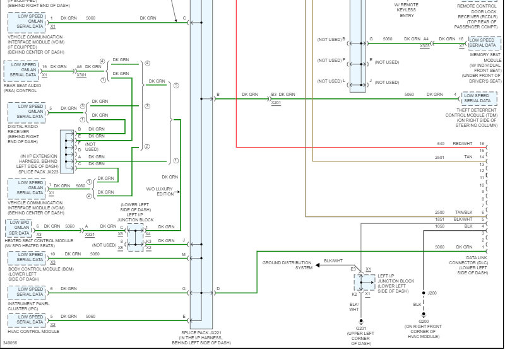This screenshot has height=350, width=505.
Task: Click terminal M on splice pack JX221
Action: tap(184, 255)
